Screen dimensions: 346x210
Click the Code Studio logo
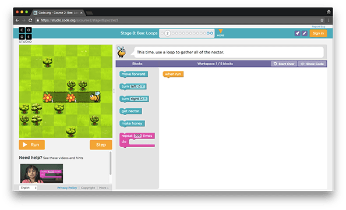click(x=25, y=35)
